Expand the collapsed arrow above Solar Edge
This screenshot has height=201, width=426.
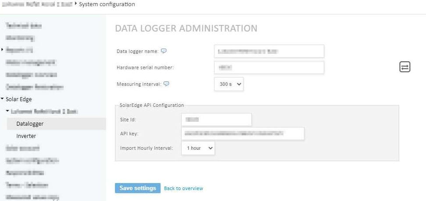point(3,49)
